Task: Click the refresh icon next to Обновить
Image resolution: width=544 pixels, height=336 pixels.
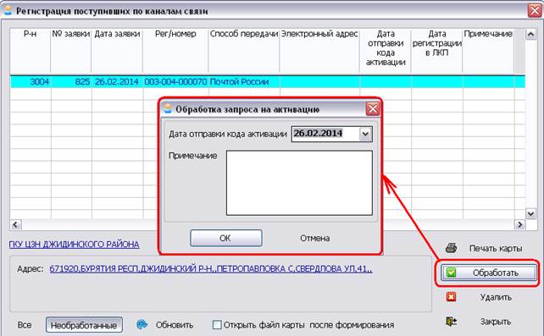Action: 142,325
